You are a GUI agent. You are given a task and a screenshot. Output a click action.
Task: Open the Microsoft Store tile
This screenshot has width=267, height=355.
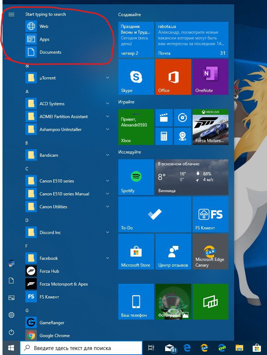click(x=136, y=252)
